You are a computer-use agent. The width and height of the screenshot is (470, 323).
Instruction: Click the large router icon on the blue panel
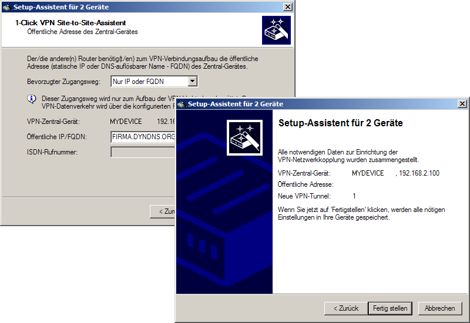244,137
